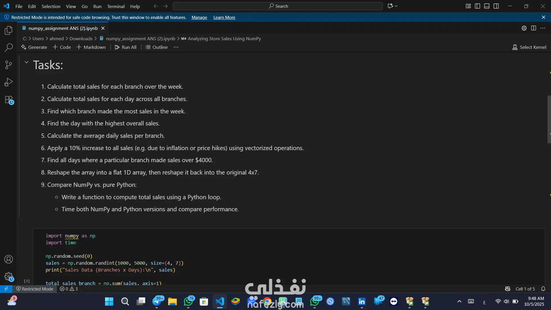551x310 pixels.
Task: Click the Learn More link
Action: [x=224, y=18]
